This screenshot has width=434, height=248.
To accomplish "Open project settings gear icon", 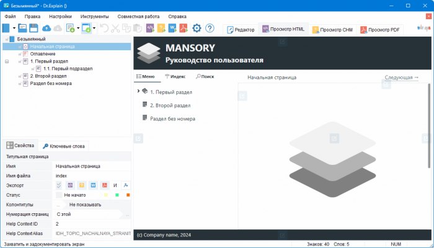I will click(x=197, y=28).
